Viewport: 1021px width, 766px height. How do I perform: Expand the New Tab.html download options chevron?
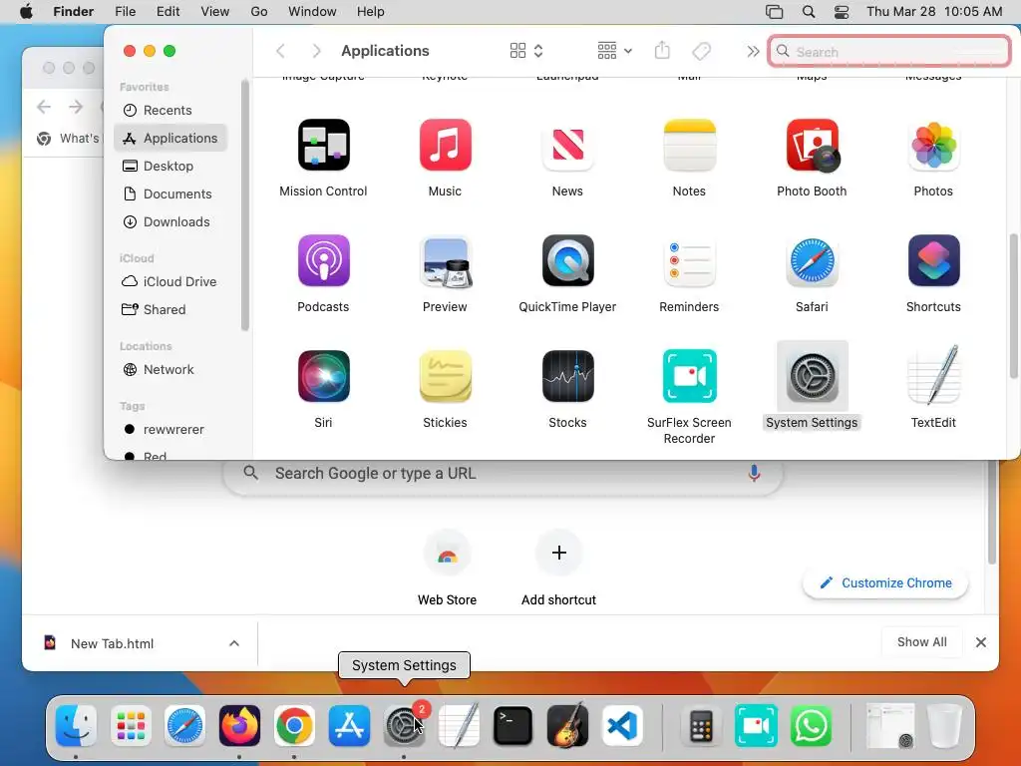234,643
